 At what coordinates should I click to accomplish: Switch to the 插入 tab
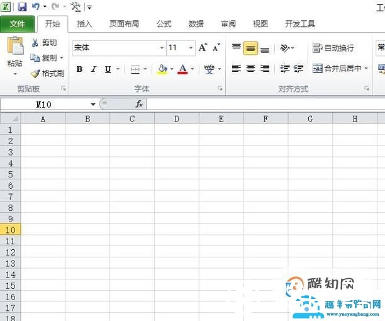coord(84,24)
